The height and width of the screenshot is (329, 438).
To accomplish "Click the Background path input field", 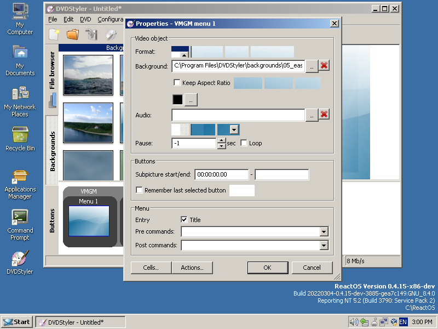I will click(x=238, y=66).
